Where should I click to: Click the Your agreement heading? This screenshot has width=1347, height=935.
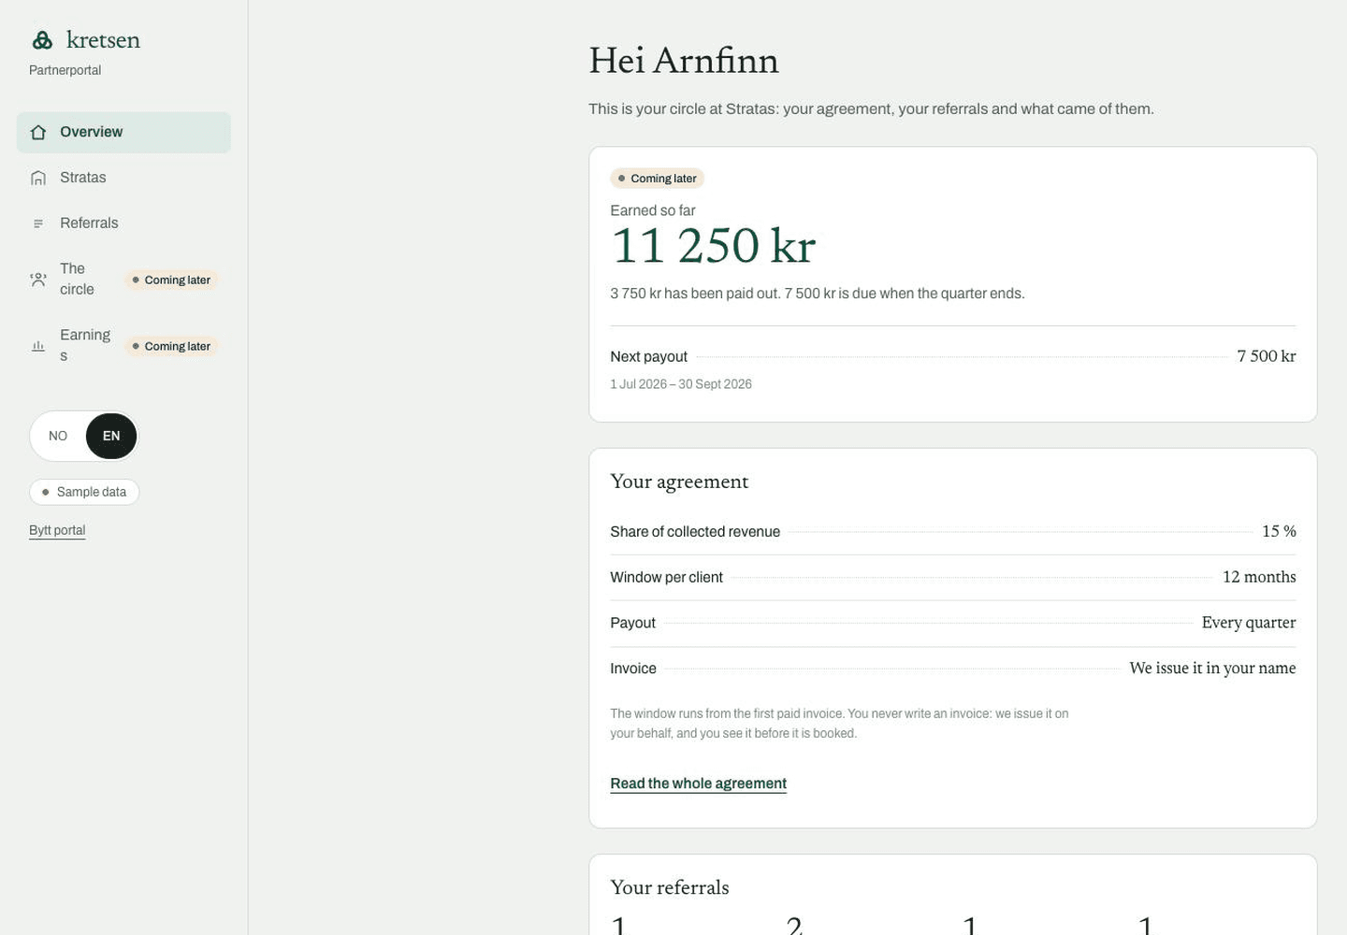(x=679, y=482)
